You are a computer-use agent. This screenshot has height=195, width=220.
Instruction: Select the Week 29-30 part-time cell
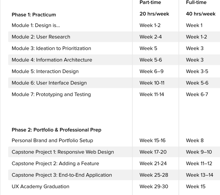pos(154,186)
